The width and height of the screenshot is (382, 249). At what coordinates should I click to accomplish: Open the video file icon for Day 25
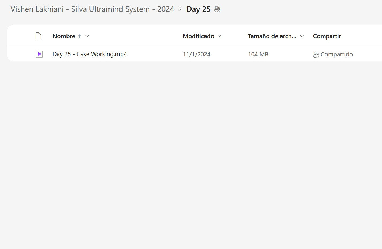point(39,54)
